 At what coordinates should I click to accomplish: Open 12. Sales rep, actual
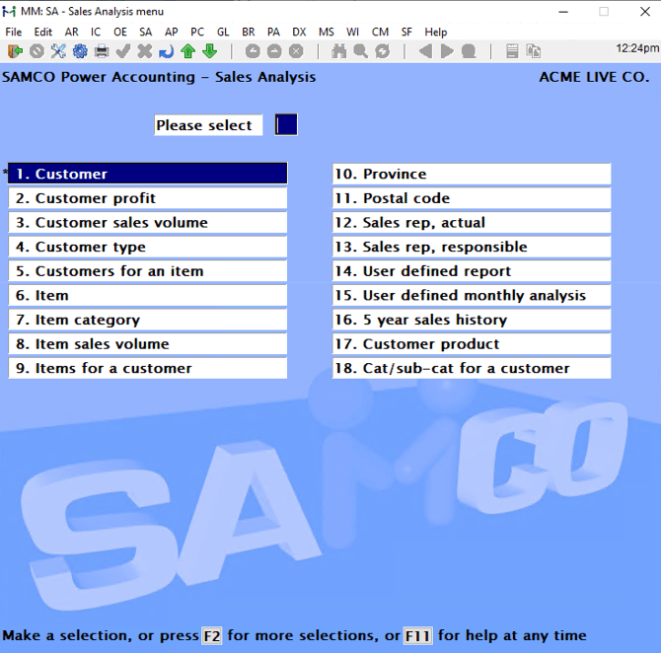coord(472,222)
